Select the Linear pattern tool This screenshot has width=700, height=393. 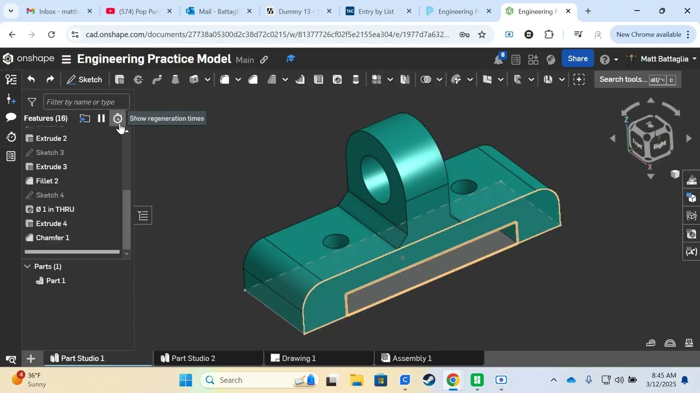[376, 80]
